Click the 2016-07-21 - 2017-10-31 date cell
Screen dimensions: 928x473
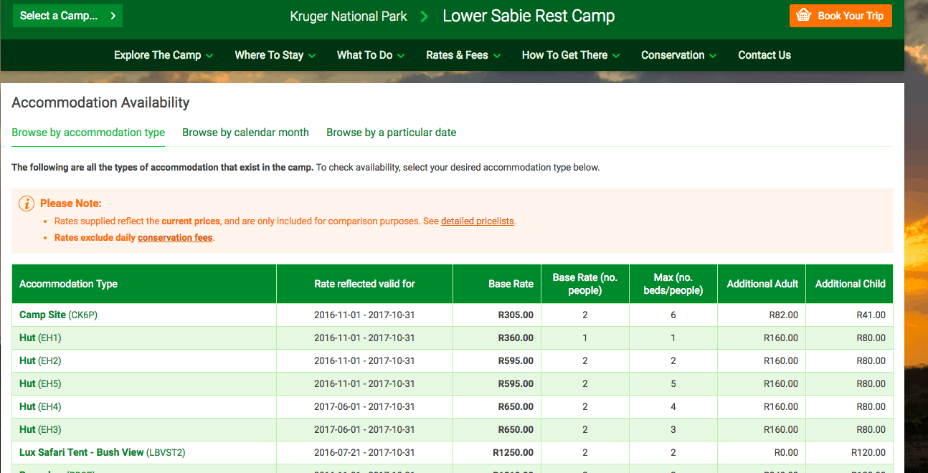tap(364, 452)
